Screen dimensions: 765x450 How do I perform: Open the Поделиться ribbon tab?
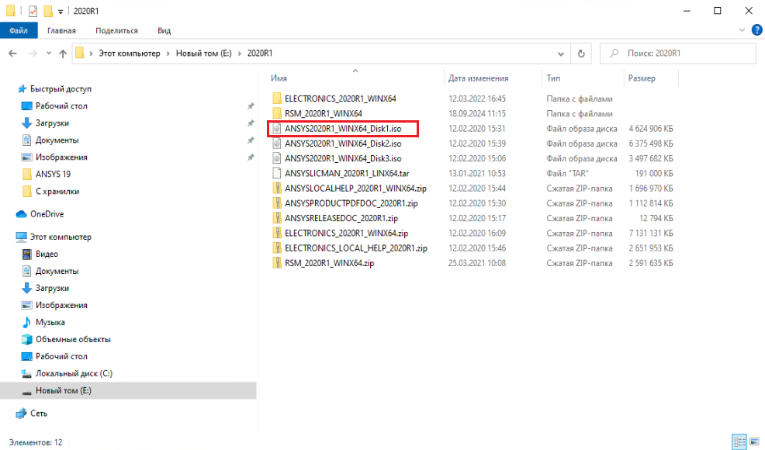[x=116, y=30]
